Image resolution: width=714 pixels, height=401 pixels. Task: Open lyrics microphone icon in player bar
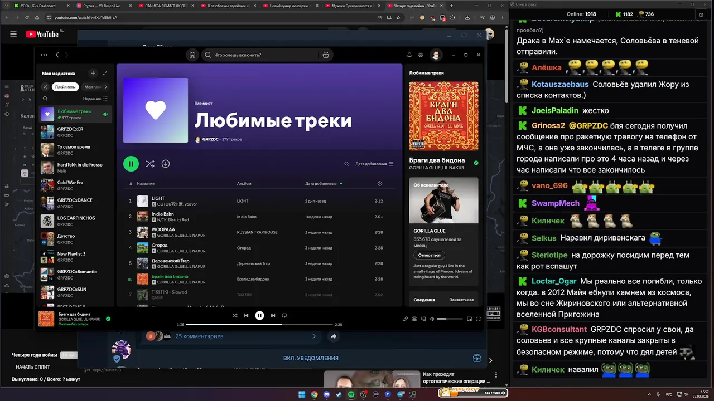pos(406,319)
